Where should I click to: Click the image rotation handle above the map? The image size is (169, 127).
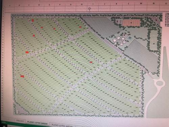90,8
